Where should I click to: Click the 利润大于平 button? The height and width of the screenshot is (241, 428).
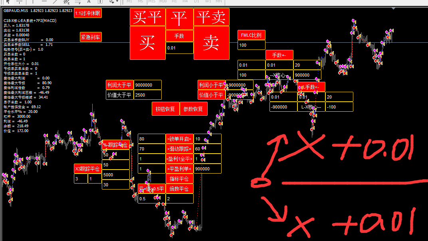(119, 85)
